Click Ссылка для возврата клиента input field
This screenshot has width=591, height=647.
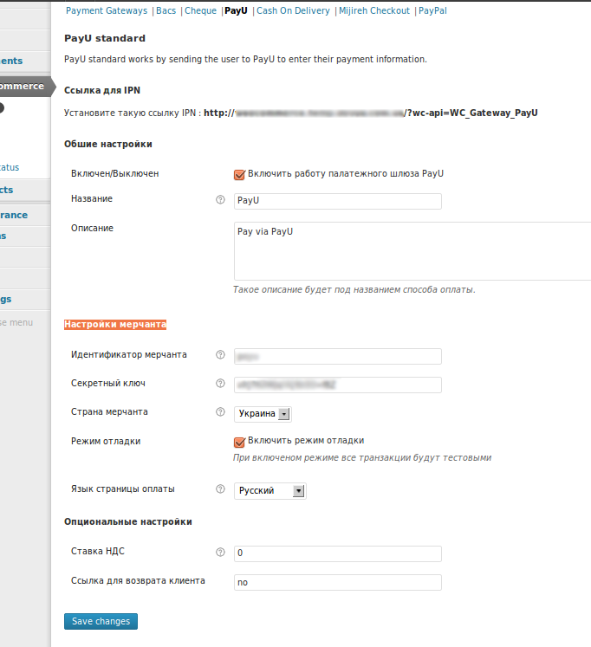coord(338,582)
